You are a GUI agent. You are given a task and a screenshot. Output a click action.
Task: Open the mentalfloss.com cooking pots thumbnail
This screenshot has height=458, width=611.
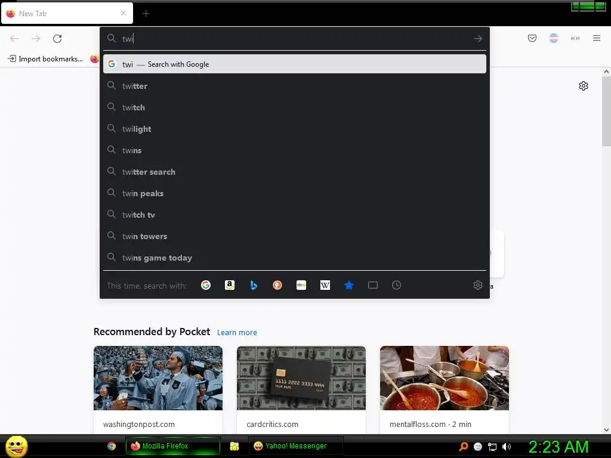[444, 377]
